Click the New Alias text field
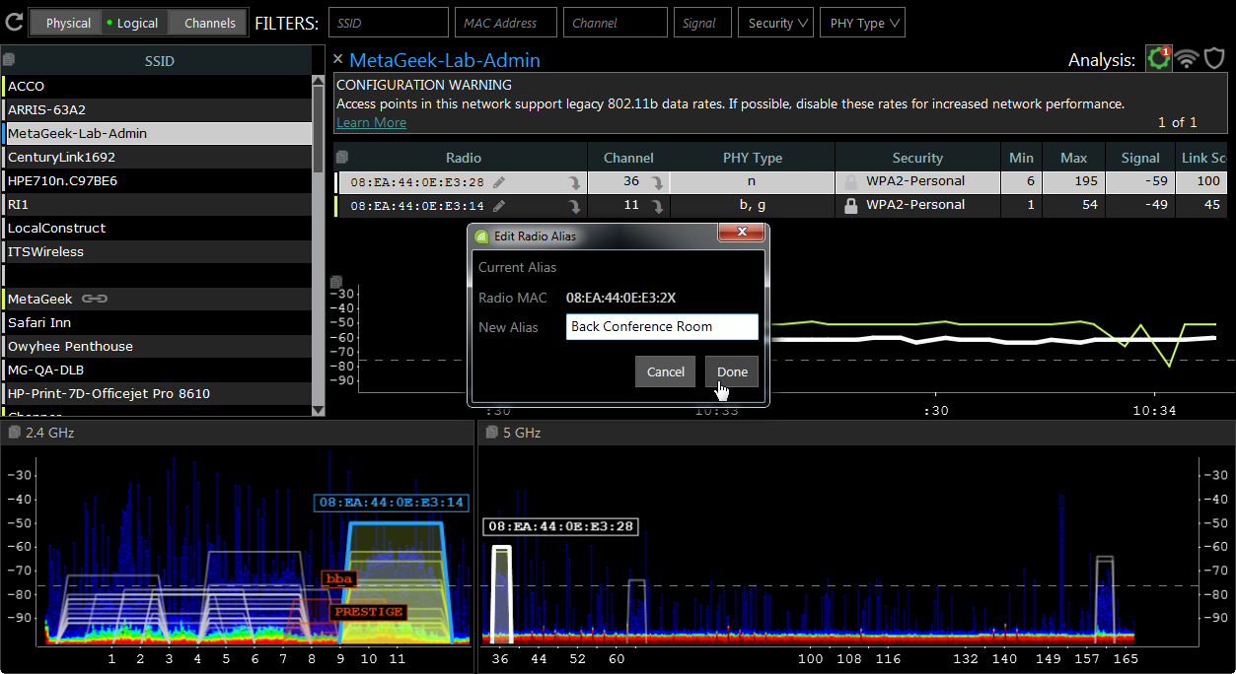The image size is (1236, 674). pos(662,327)
